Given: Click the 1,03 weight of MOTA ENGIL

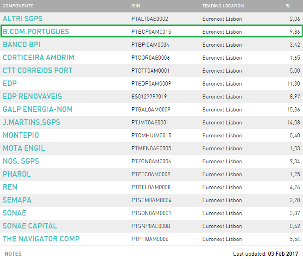Looking at the screenshot, I should click(x=295, y=148).
